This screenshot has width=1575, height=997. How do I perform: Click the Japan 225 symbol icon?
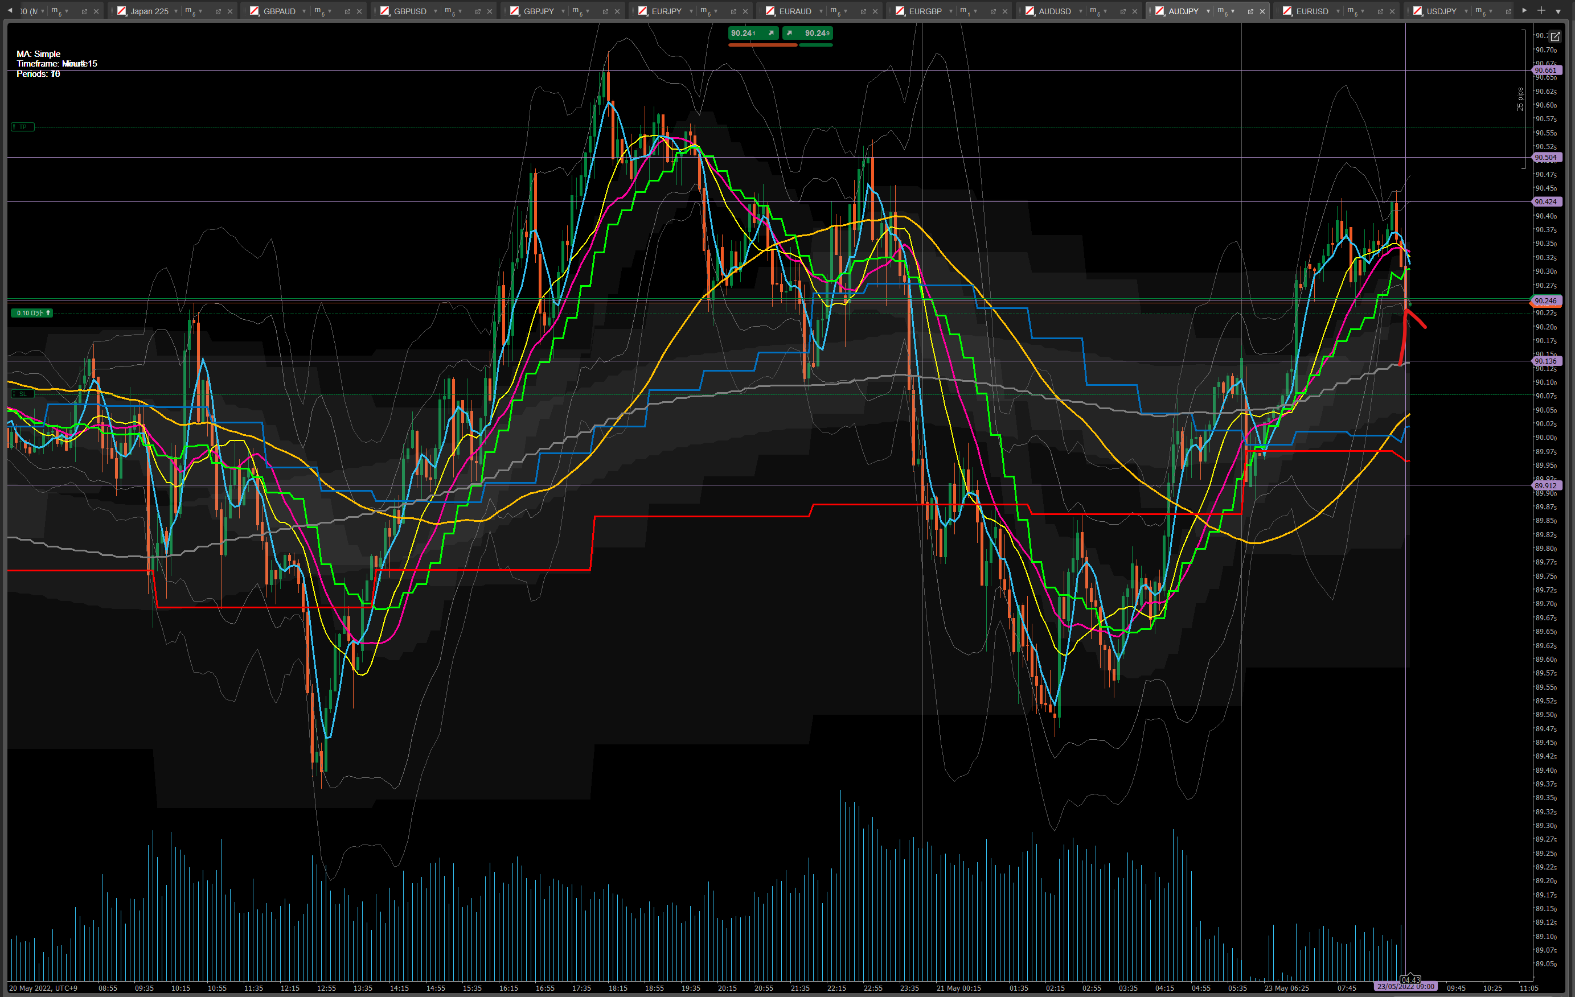[122, 11]
